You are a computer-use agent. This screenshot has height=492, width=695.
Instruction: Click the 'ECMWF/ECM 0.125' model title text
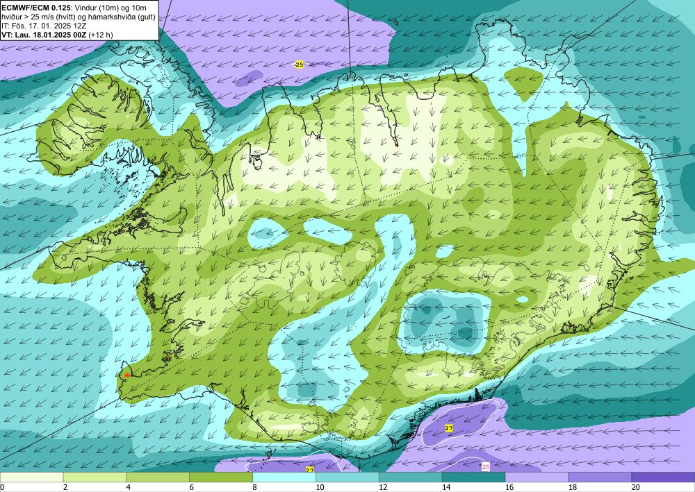[x=36, y=8]
